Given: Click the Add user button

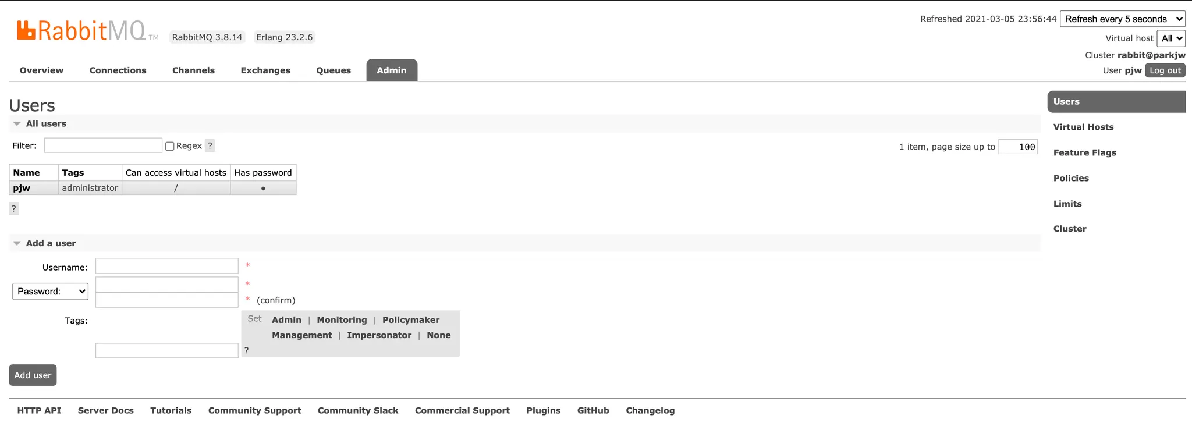Looking at the screenshot, I should (33, 375).
